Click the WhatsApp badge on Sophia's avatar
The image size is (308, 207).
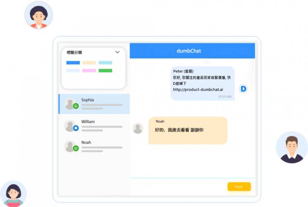(x=76, y=106)
